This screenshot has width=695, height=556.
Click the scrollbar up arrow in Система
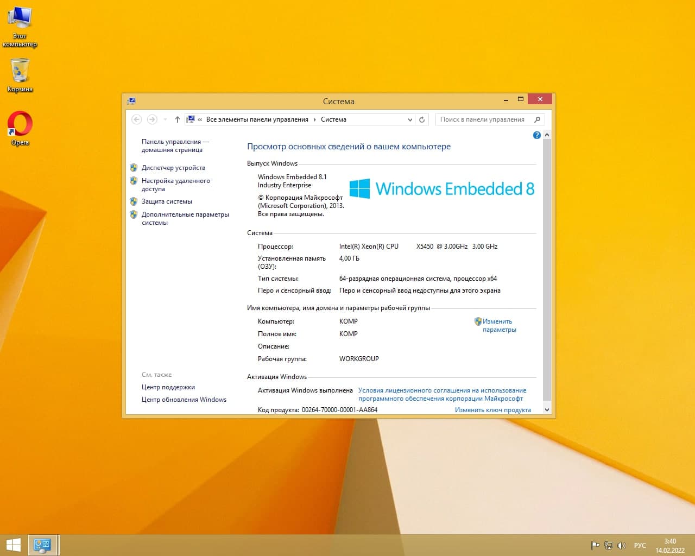pyautogui.click(x=547, y=135)
